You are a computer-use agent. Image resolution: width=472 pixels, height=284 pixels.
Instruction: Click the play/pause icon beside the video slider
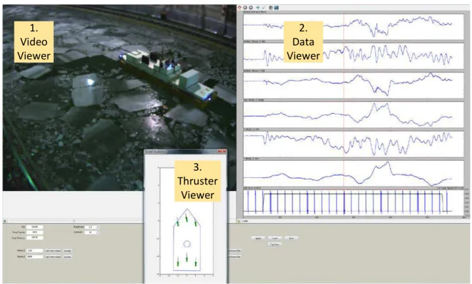coord(5,221)
